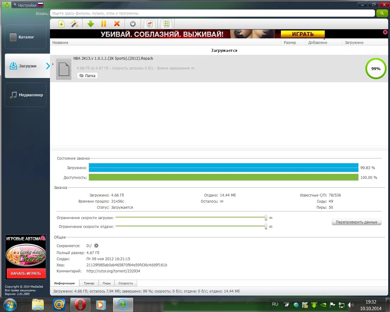Click the rutor.org torrent comment link
390x312 pixels.
113,271
